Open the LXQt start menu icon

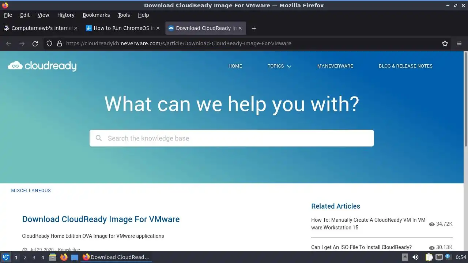5,257
